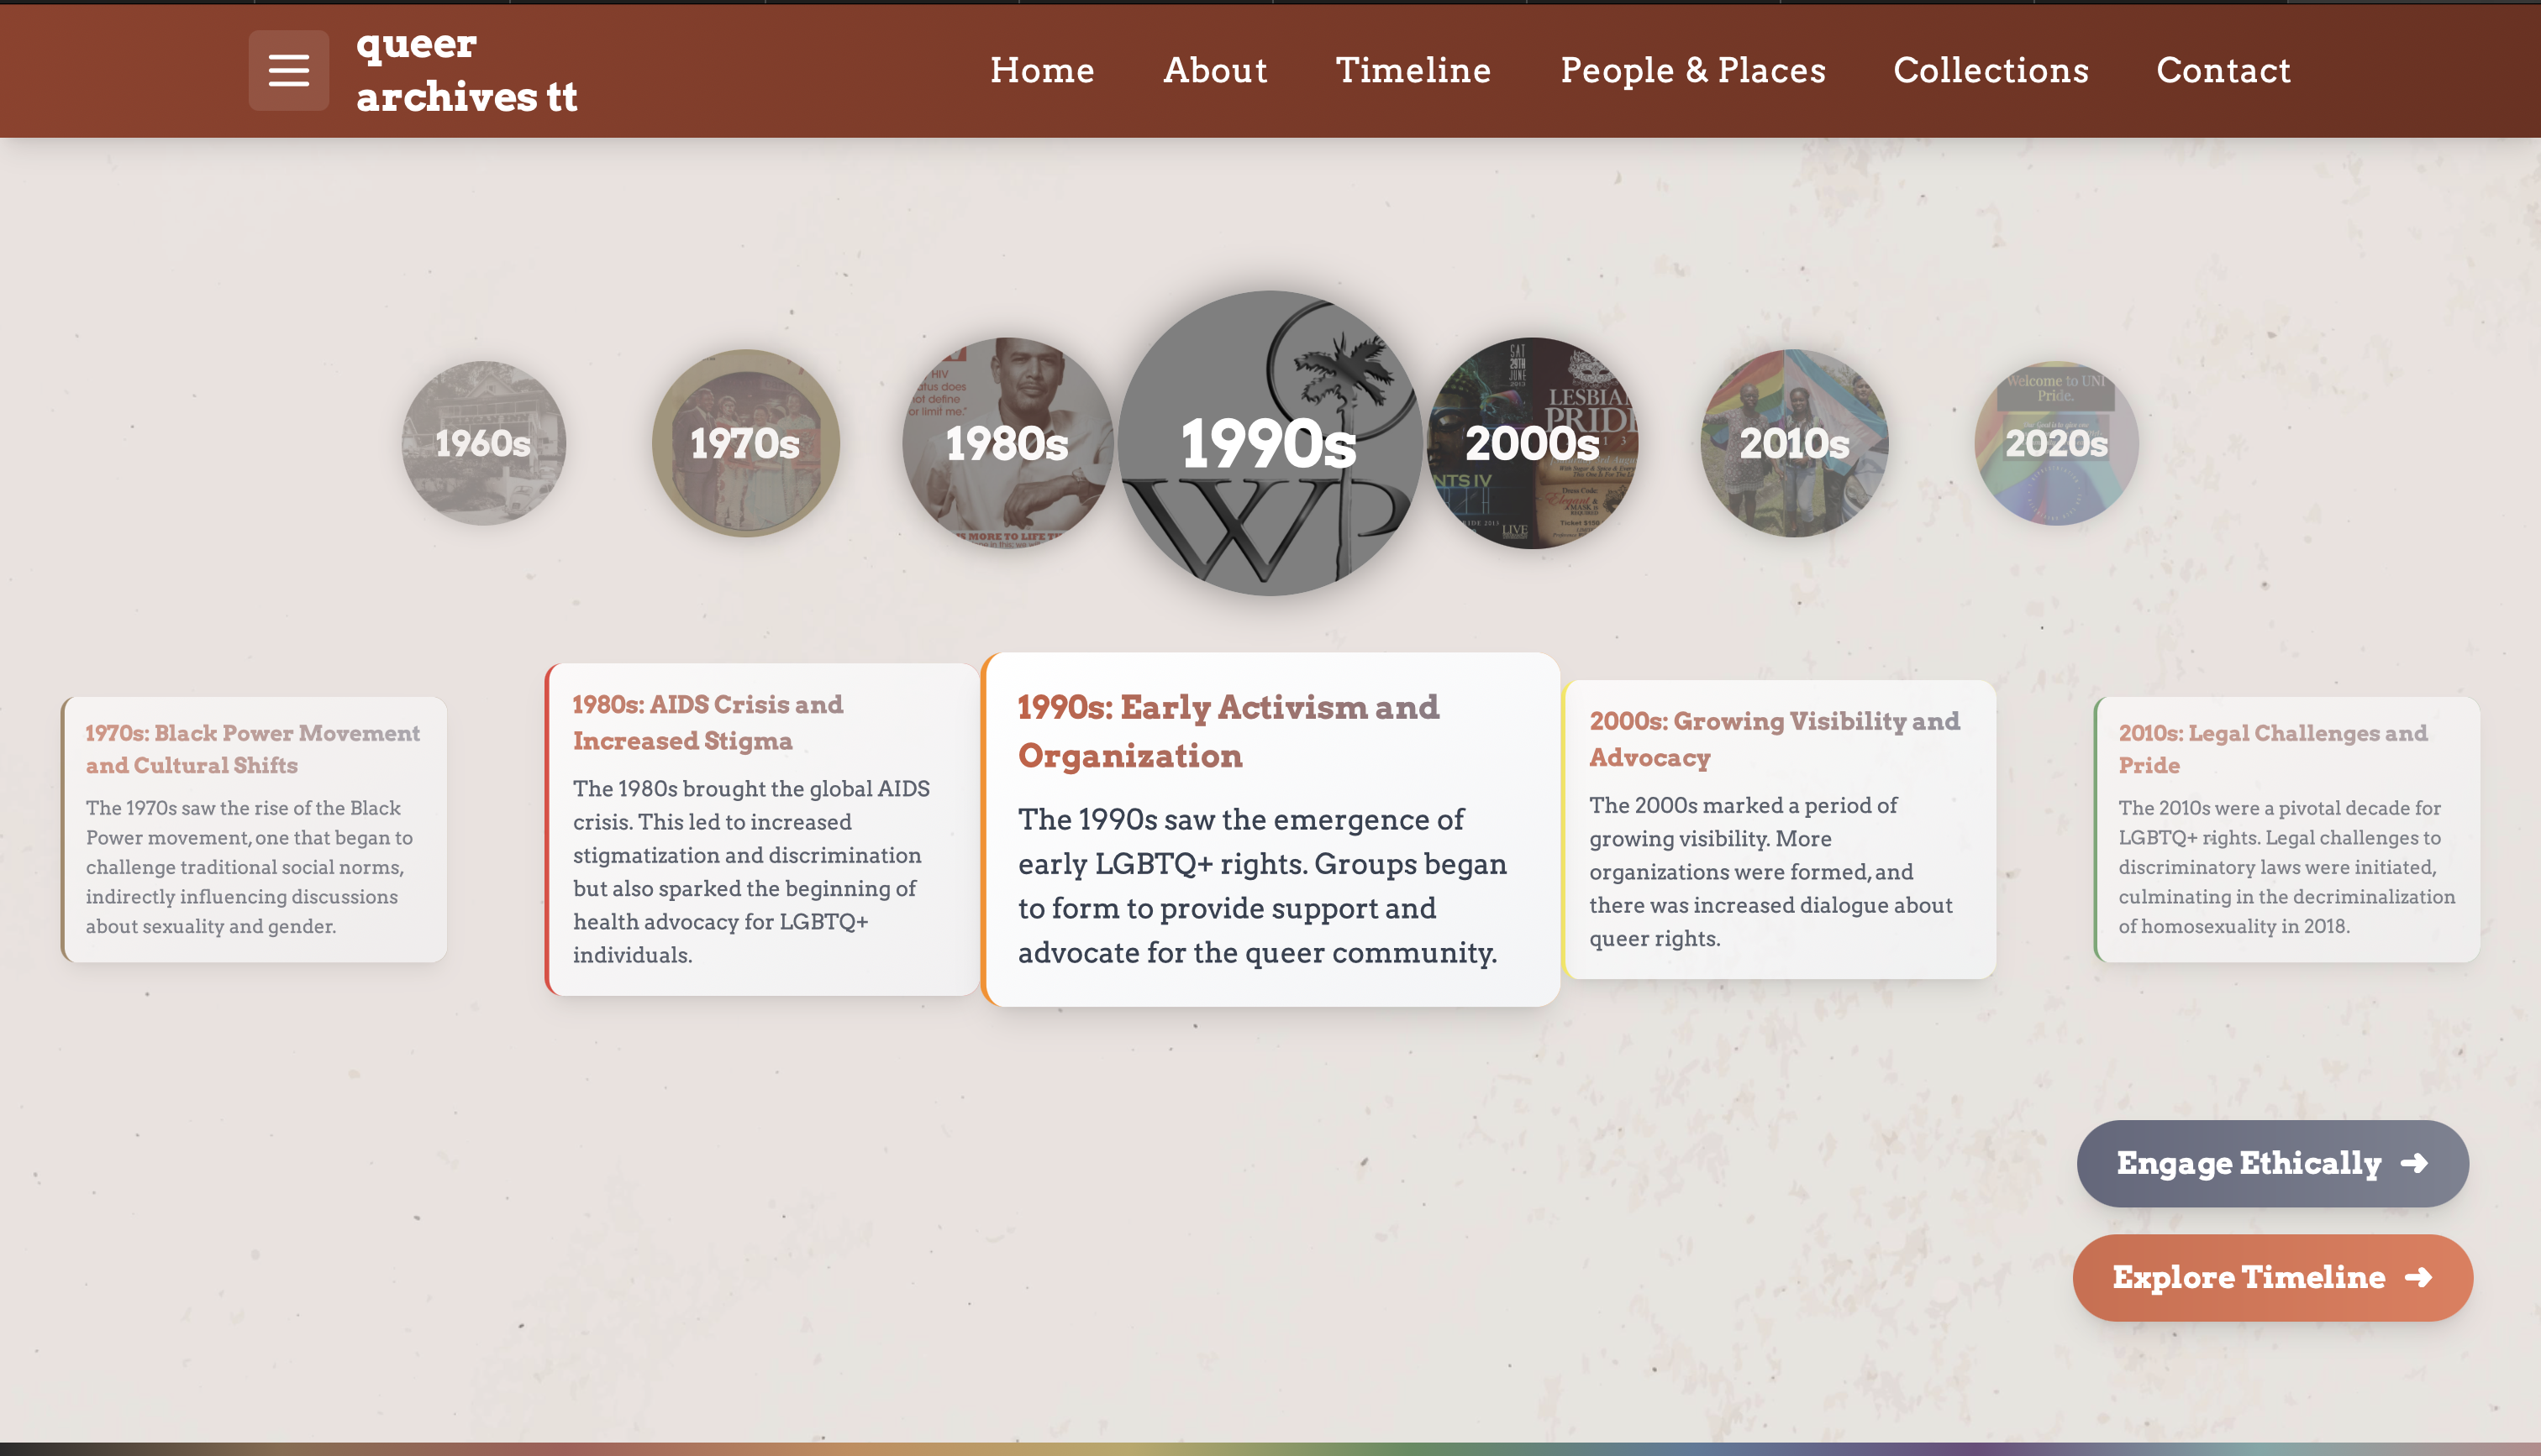Open the hamburger navigation menu
Image resolution: width=2541 pixels, height=1456 pixels.
click(x=288, y=70)
